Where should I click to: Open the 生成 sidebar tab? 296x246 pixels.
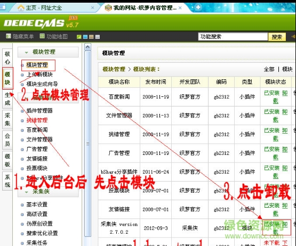pos(7,99)
